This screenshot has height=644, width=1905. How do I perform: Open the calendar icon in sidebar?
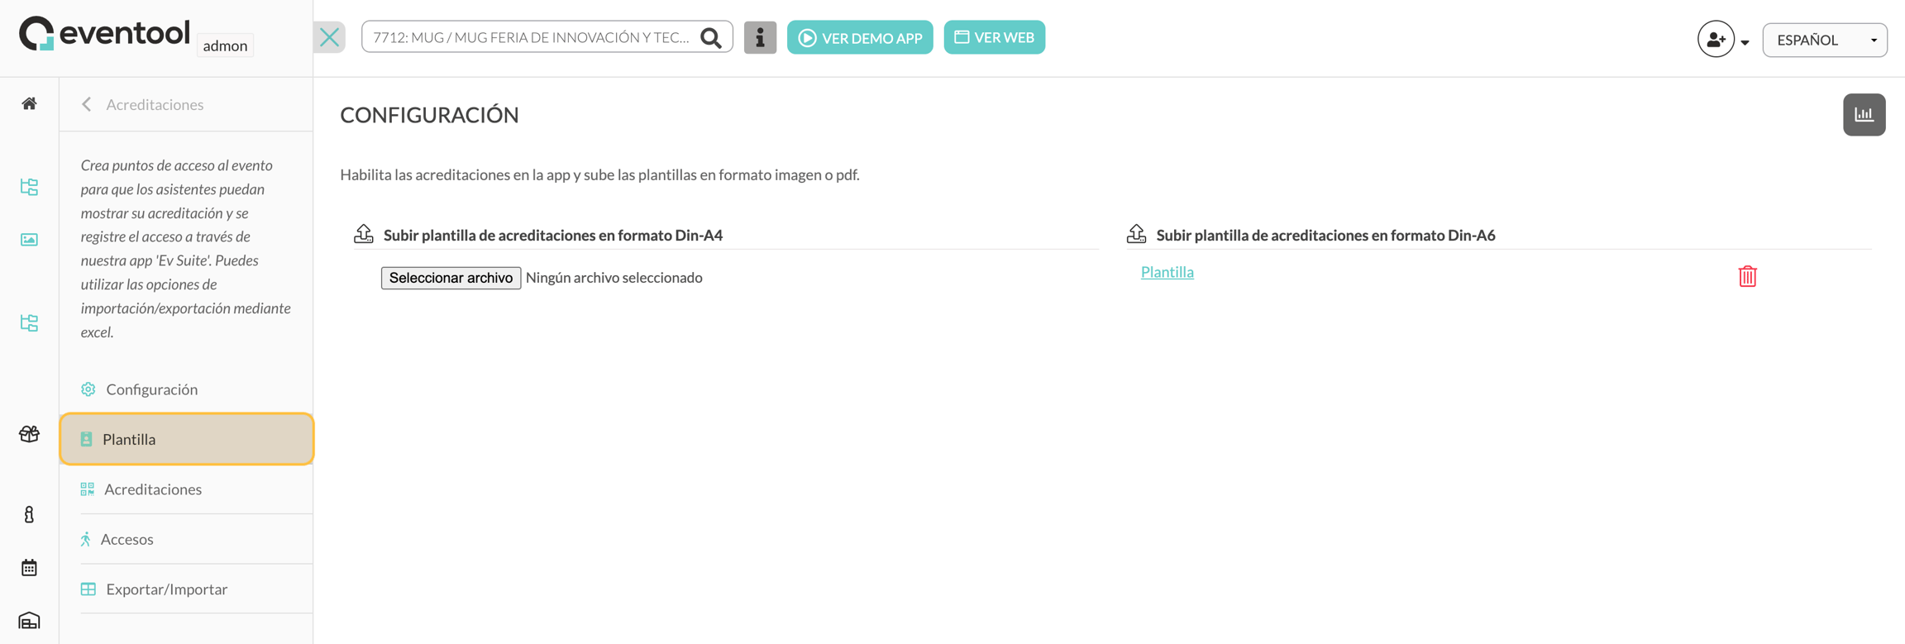[x=29, y=568]
